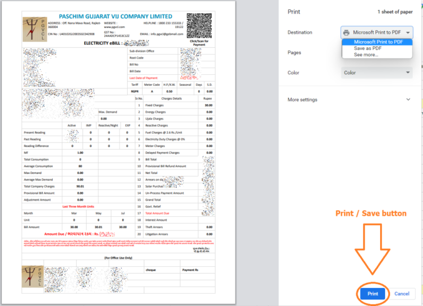Click the 'Sub-division Office' label
The image size is (423, 306).
click(x=142, y=51)
